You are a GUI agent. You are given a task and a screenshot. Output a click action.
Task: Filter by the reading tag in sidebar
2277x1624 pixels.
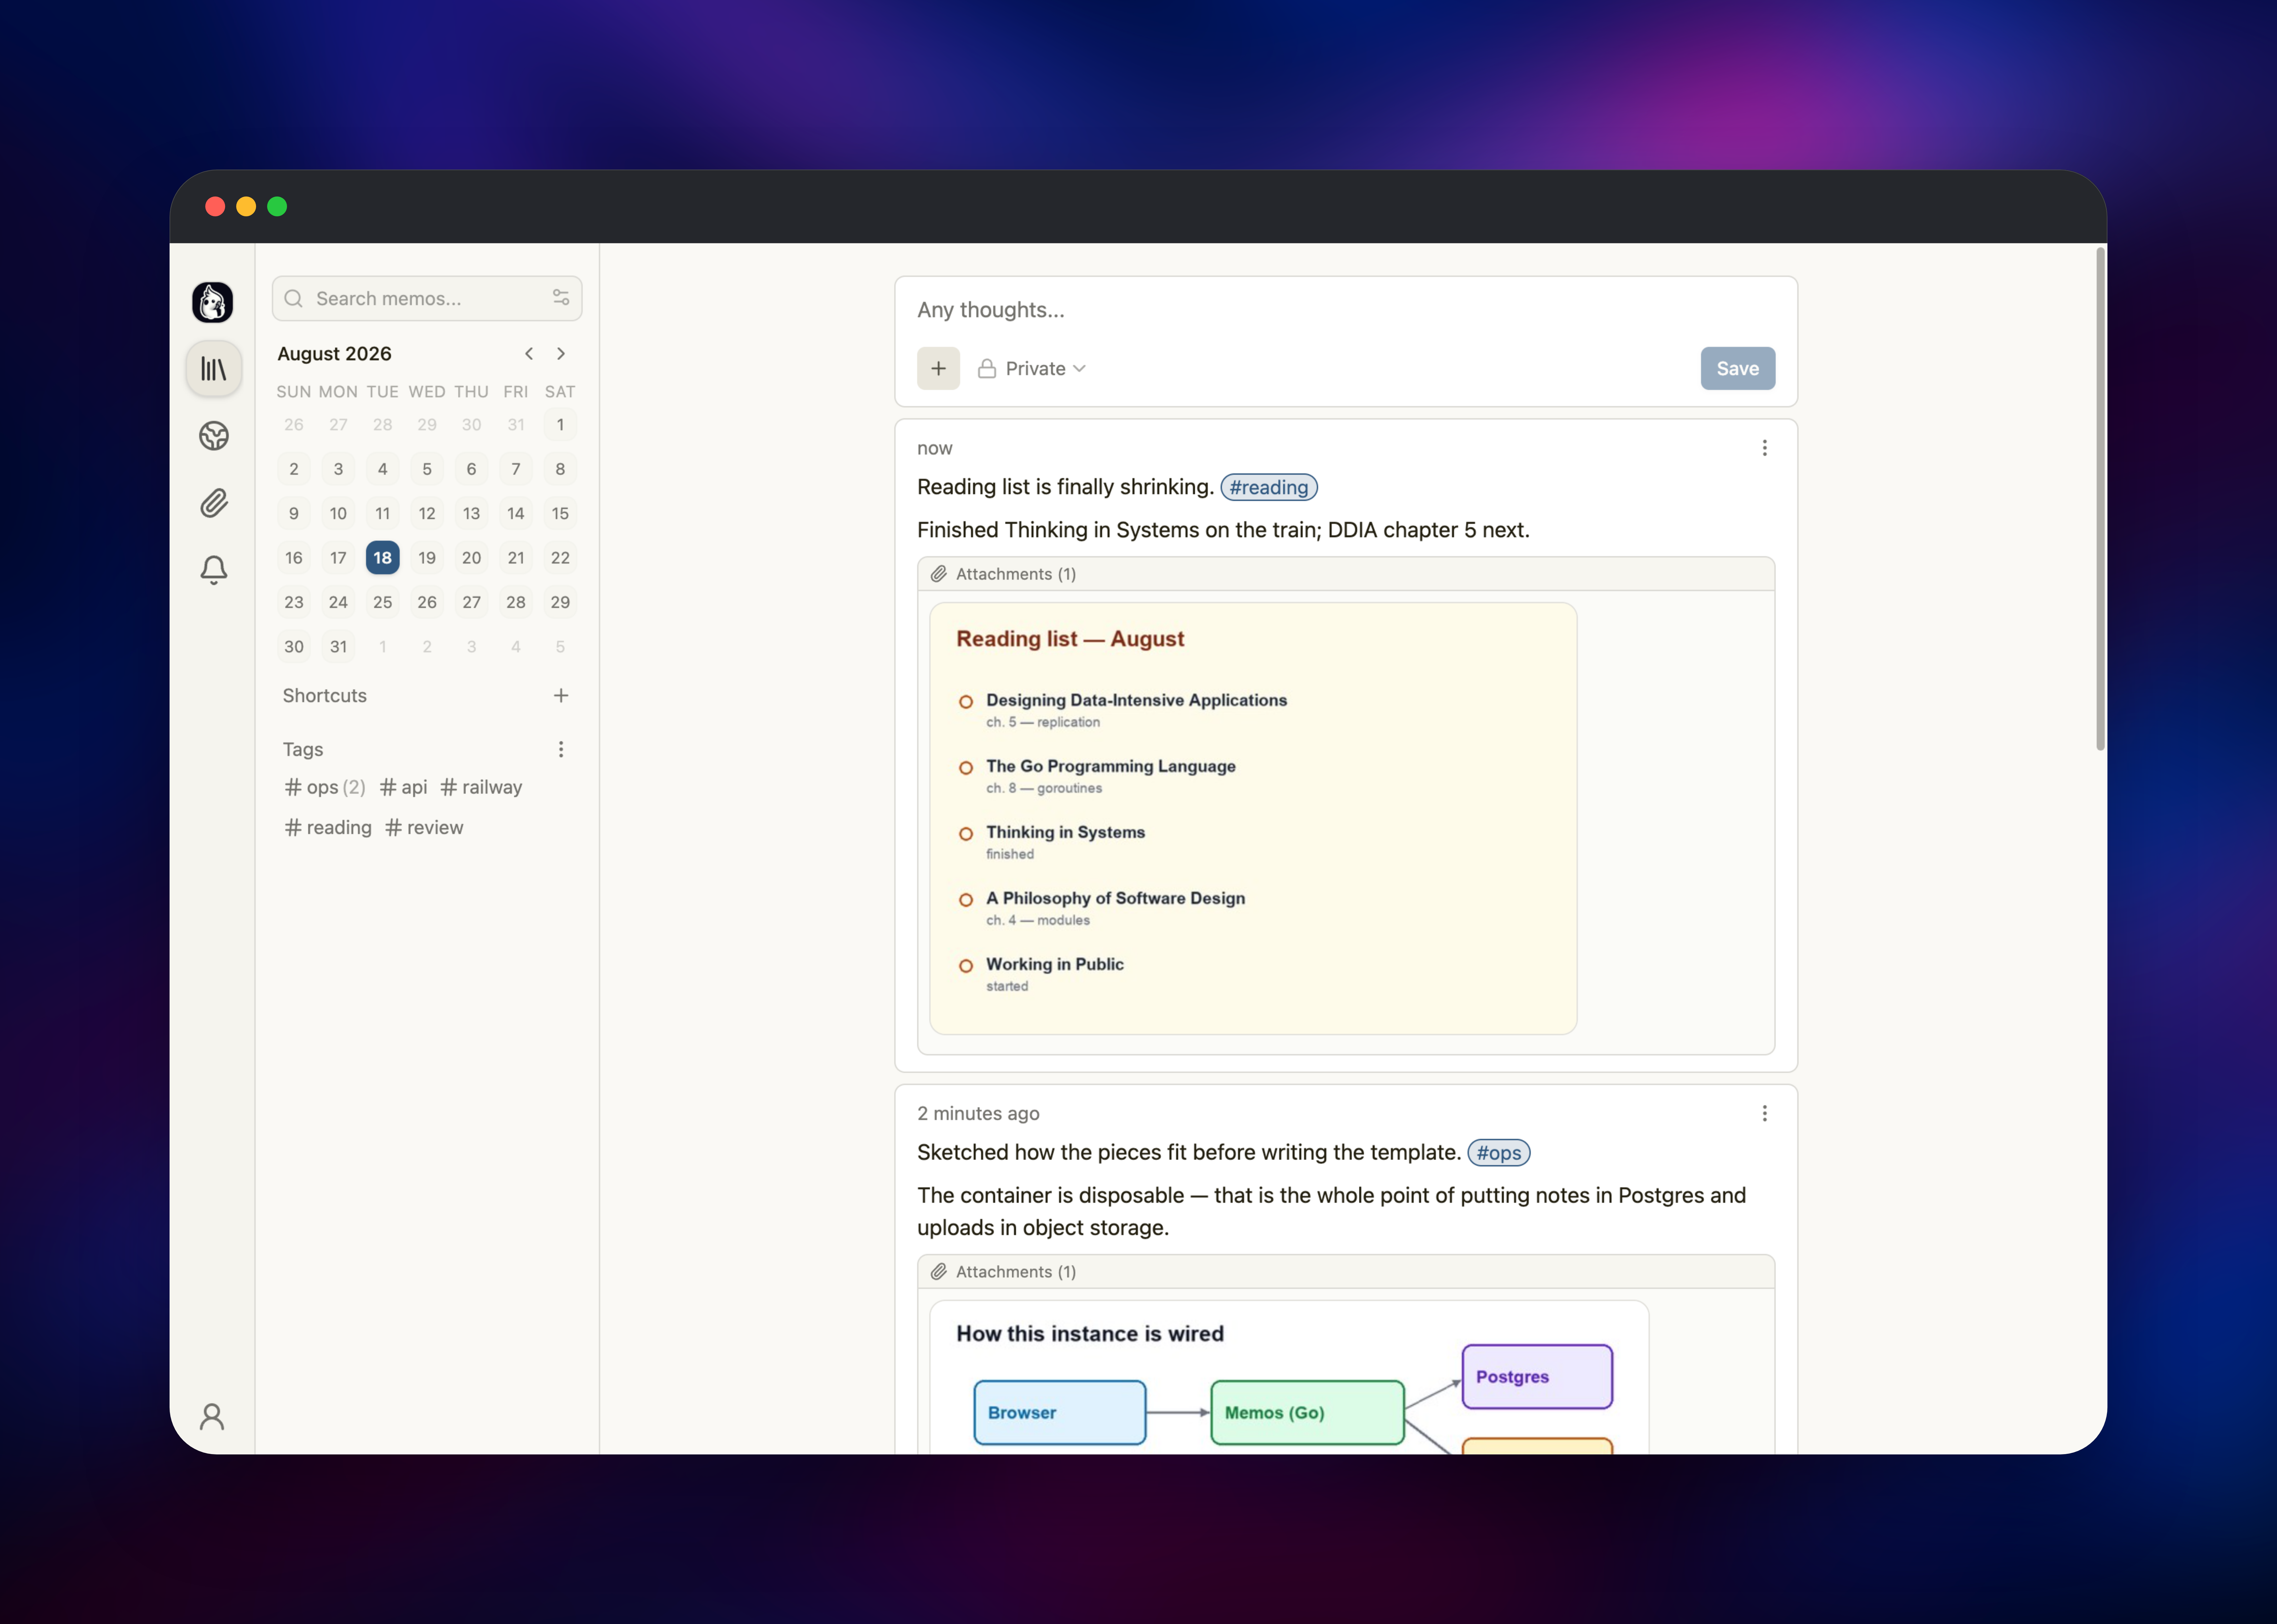coord(328,828)
